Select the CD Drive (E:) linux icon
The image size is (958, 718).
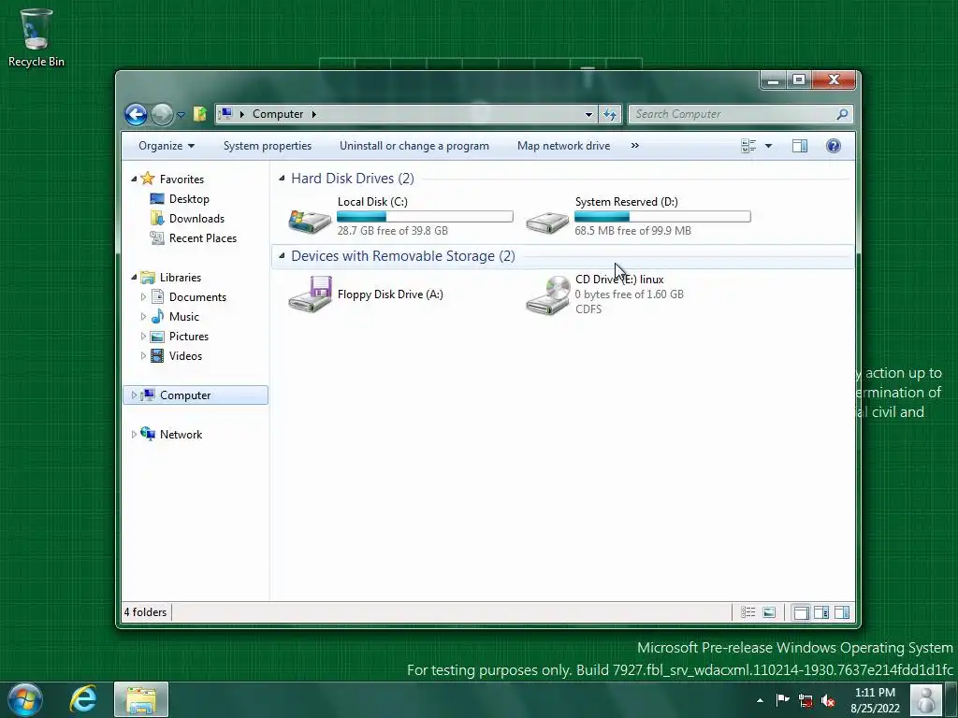point(548,295)
